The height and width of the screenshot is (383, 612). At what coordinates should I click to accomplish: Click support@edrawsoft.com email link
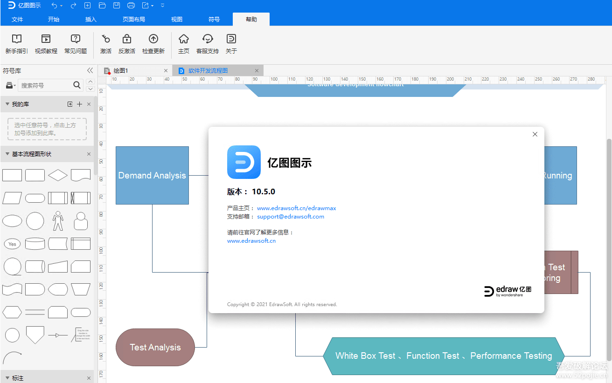[x=291, y=217]
